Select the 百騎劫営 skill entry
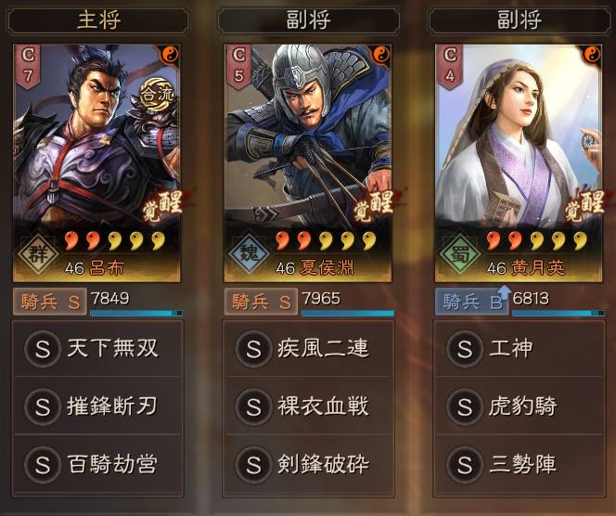 pyautogui.click(x=97, y=464)
